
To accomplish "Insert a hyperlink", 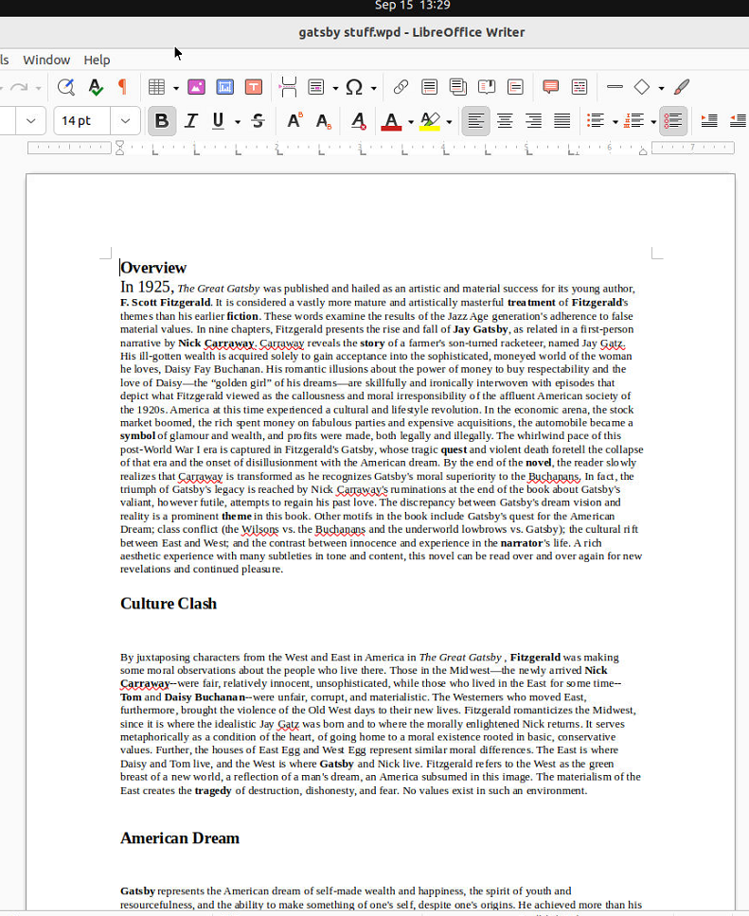I will click(x=401, y=87).
